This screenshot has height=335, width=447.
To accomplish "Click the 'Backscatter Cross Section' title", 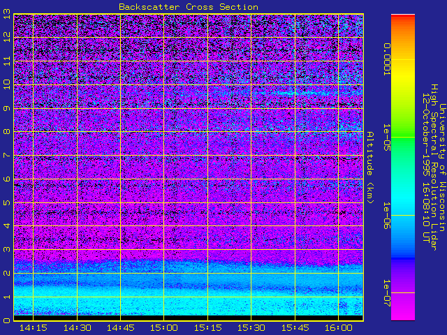I will click(189, 7).
